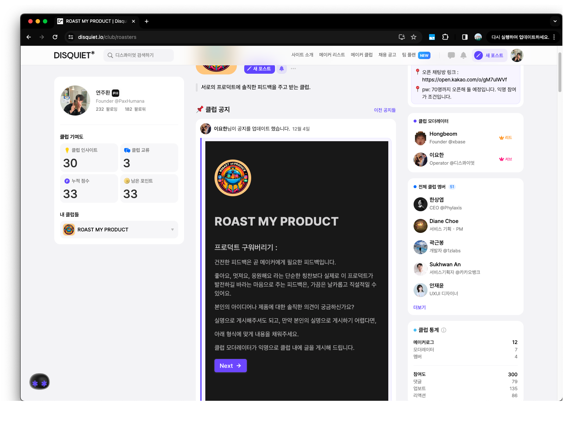The width and height of the screenshot is (583, 428).
Task: Create a new post from header
Action: [x=489, y=55]
